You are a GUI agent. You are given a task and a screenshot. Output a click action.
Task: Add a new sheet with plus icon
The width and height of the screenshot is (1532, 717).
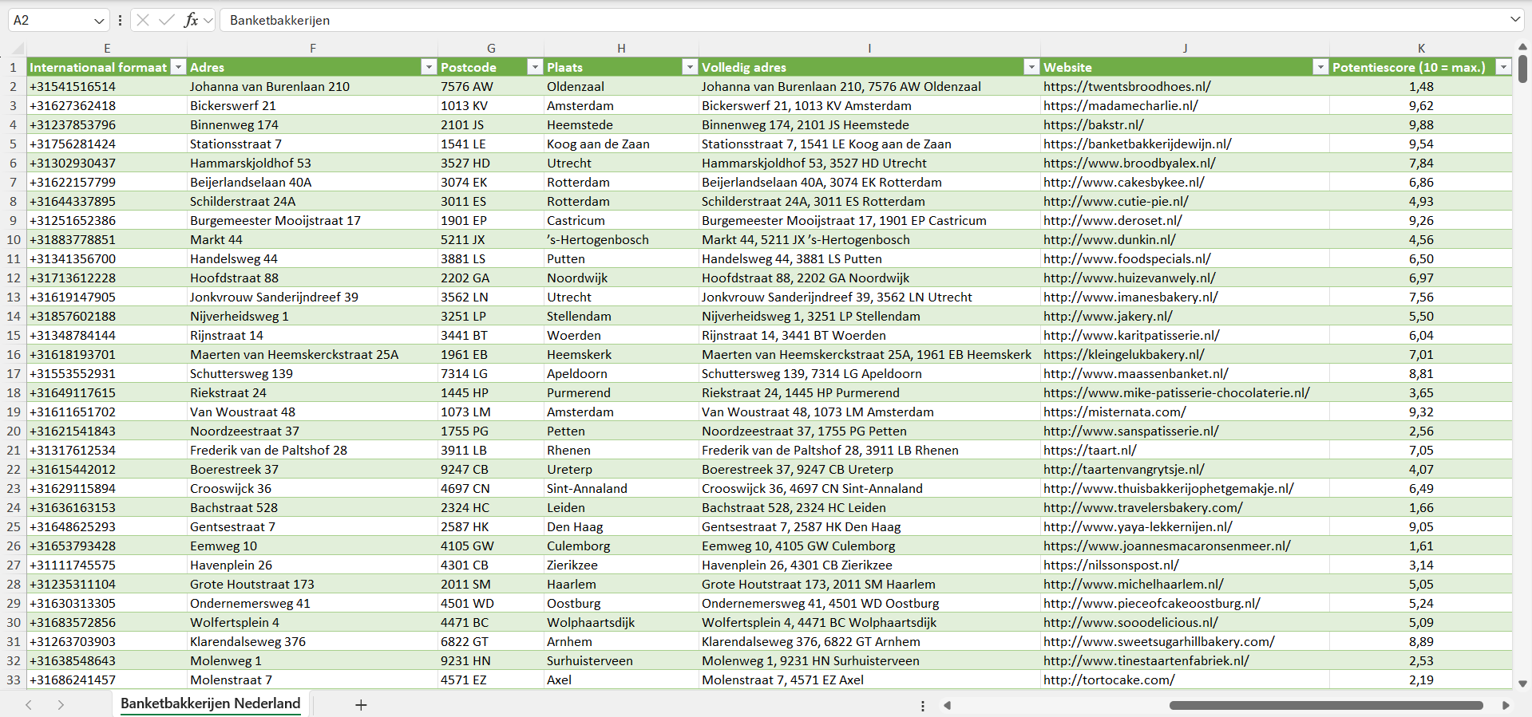point(361,705)
